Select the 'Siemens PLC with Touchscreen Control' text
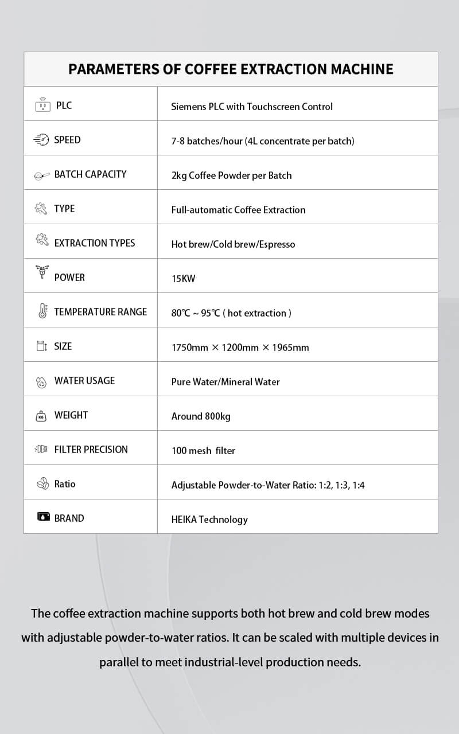Viewport: 459px width, 734px height. (x=252, y=107)
